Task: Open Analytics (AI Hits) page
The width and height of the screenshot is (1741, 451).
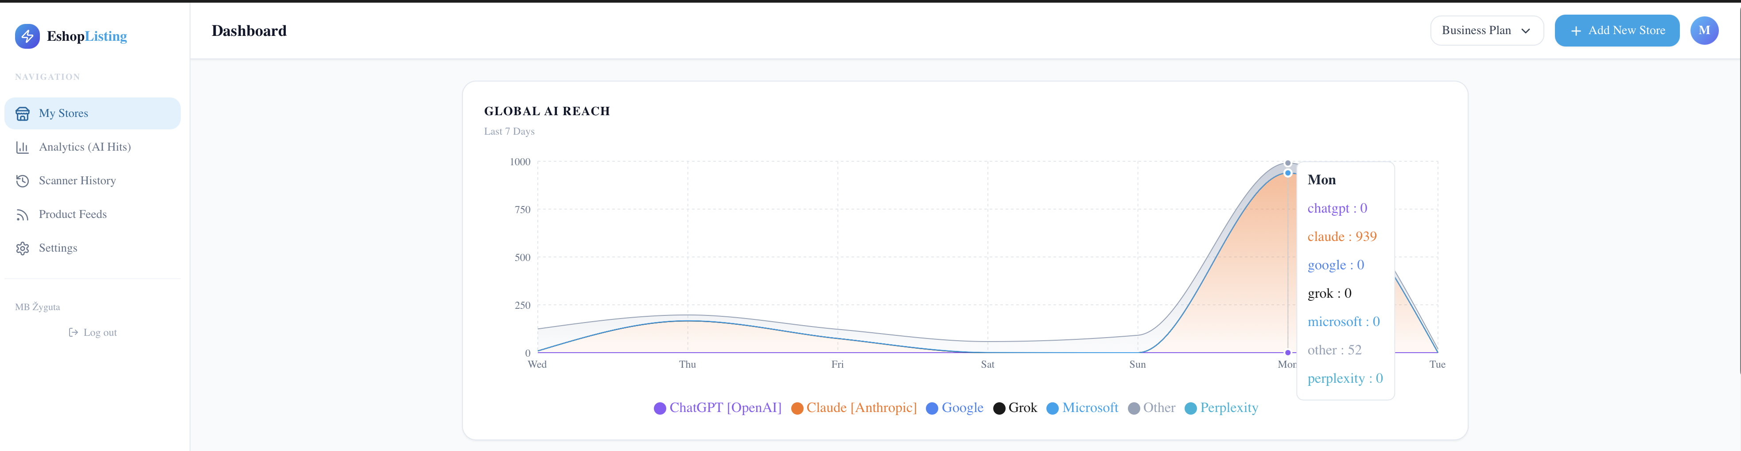Action: tap(85, 148)
